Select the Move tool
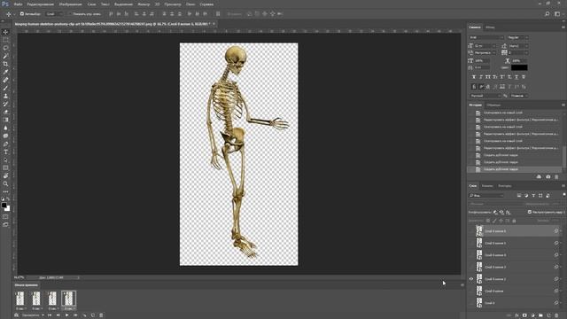Image resolution: width=567 pixels, height=319 pixels. [5, 32]
